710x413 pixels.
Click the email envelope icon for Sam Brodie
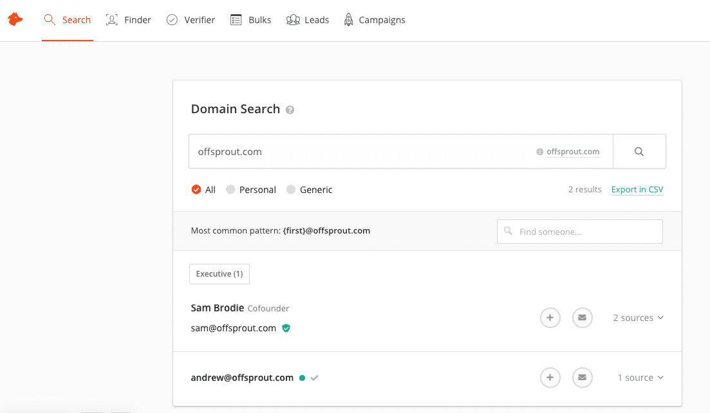(583, 318)
